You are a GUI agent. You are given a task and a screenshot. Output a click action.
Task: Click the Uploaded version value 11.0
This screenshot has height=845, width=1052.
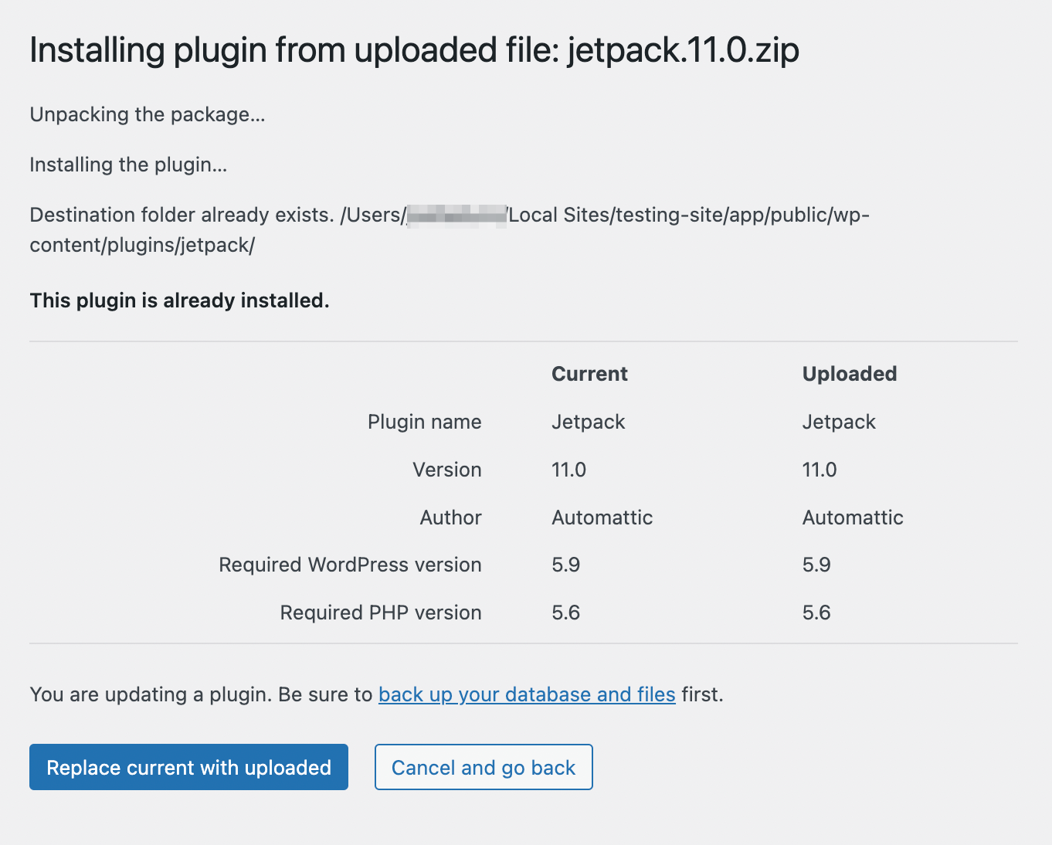pos(819,470)
